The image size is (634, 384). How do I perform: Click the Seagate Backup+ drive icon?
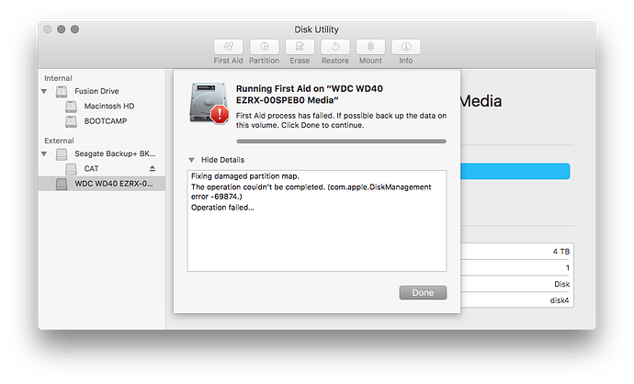point(62,154)
